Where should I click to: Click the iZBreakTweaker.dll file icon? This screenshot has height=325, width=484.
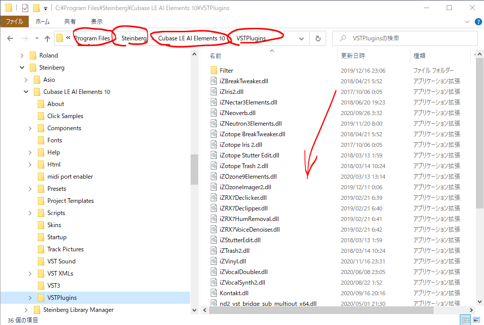(x=214, y=81)
